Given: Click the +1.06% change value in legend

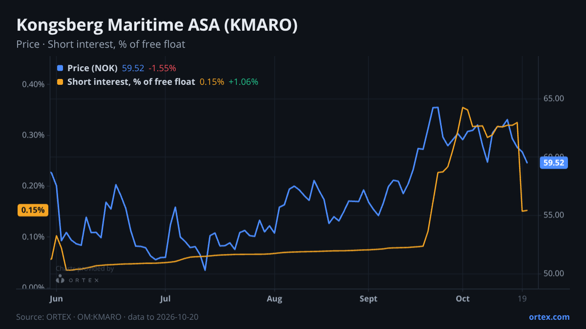Looking at the screenshot, I should pos(244,82).
